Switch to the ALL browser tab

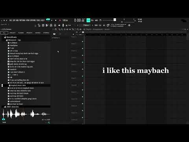4,33
